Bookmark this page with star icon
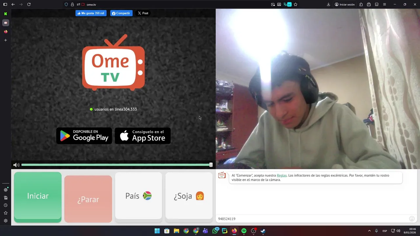The height and width of the screenshot is (236, 420). point(296,5)
